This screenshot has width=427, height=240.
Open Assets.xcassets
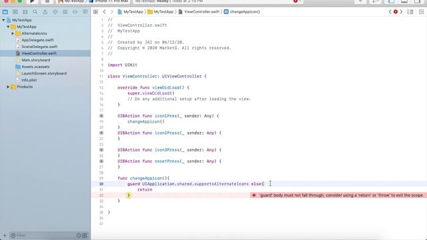35,67
